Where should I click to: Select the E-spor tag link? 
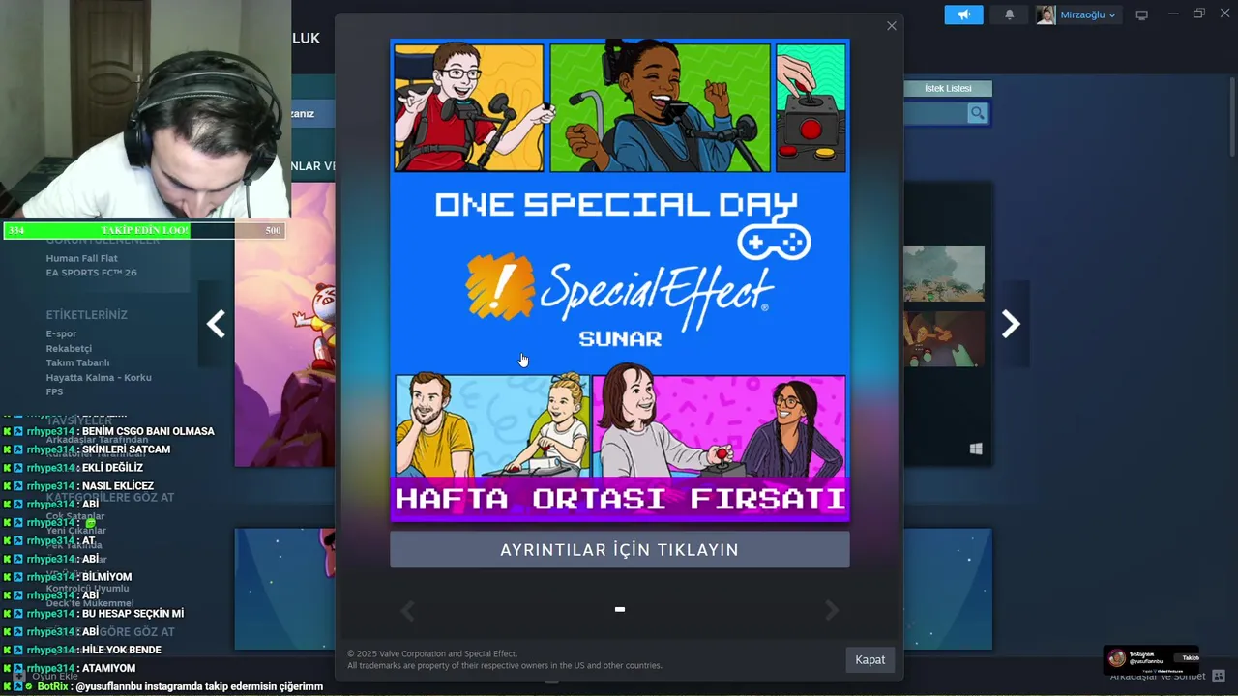point(61,333)
